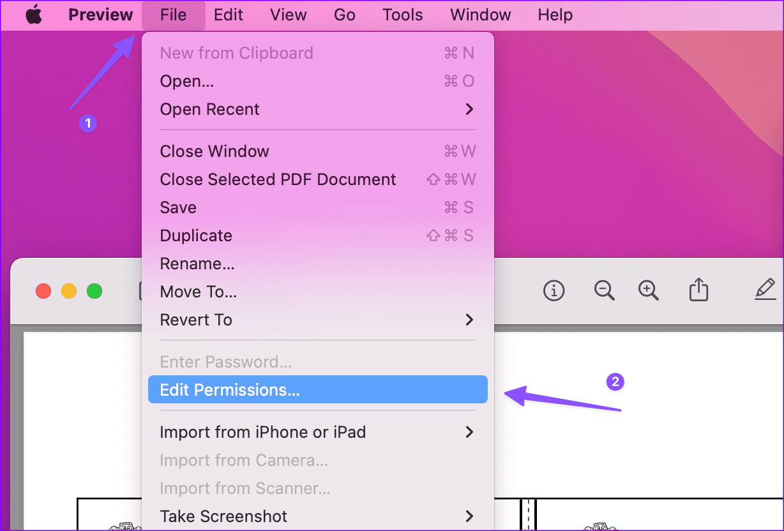Open the Help menu

(x=555, y=15)
